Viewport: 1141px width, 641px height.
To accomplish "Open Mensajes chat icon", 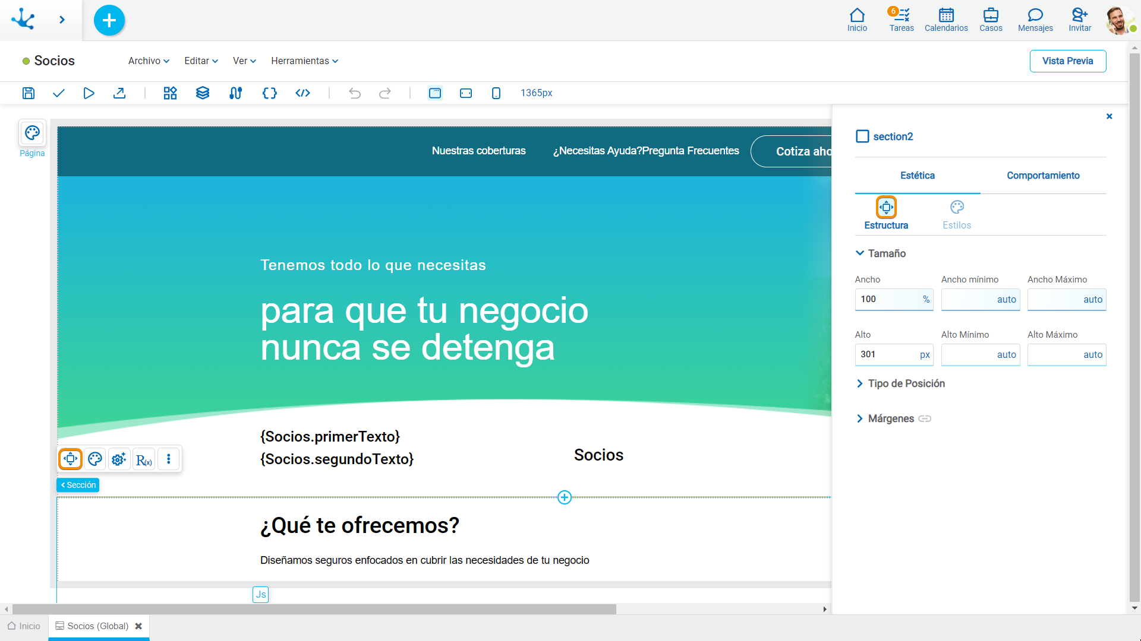I will 1035,20.
